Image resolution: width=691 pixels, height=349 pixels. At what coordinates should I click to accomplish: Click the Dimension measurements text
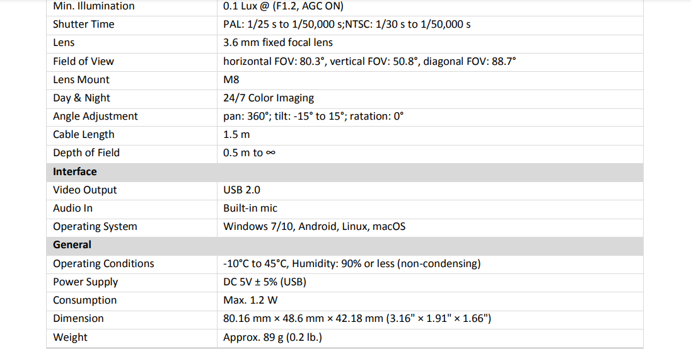point(357,318)
